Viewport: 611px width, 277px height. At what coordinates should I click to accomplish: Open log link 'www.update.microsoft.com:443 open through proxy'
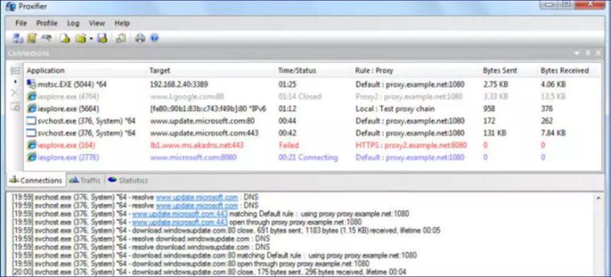click(x=180, y=222)
